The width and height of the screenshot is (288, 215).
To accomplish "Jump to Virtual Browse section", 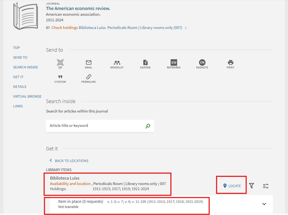I will (x=27, y=96).
